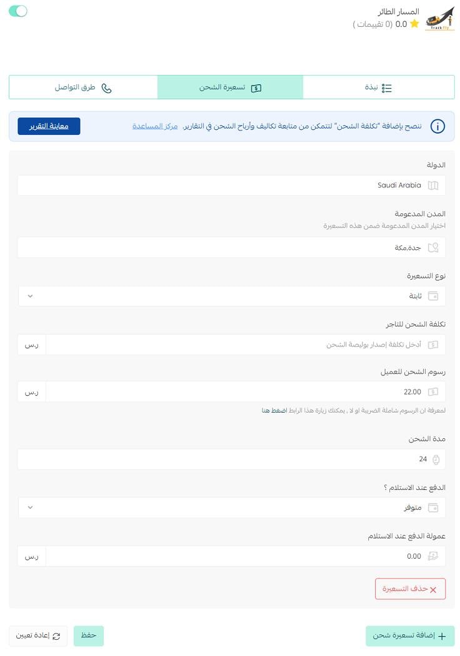Expand the نوع التسعيرة dropdown
Image resolution: width=460 pixels, height=656 pixels.
(x=231, y=296)
